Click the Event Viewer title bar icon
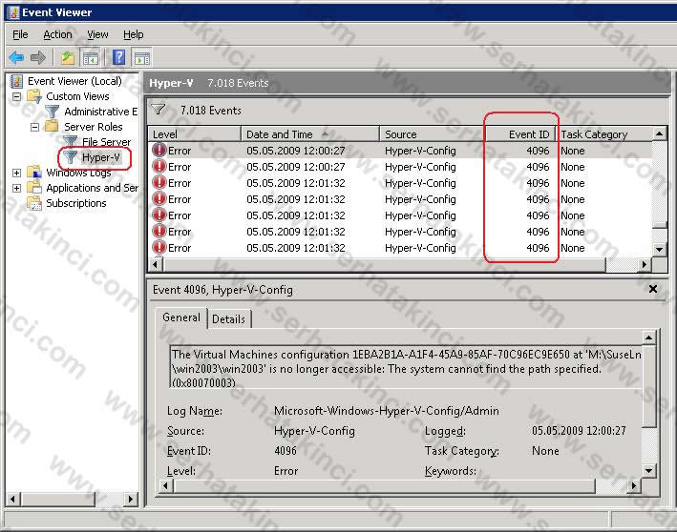Image resolution: width=677 pixels, height=532 pixels. 13,12
